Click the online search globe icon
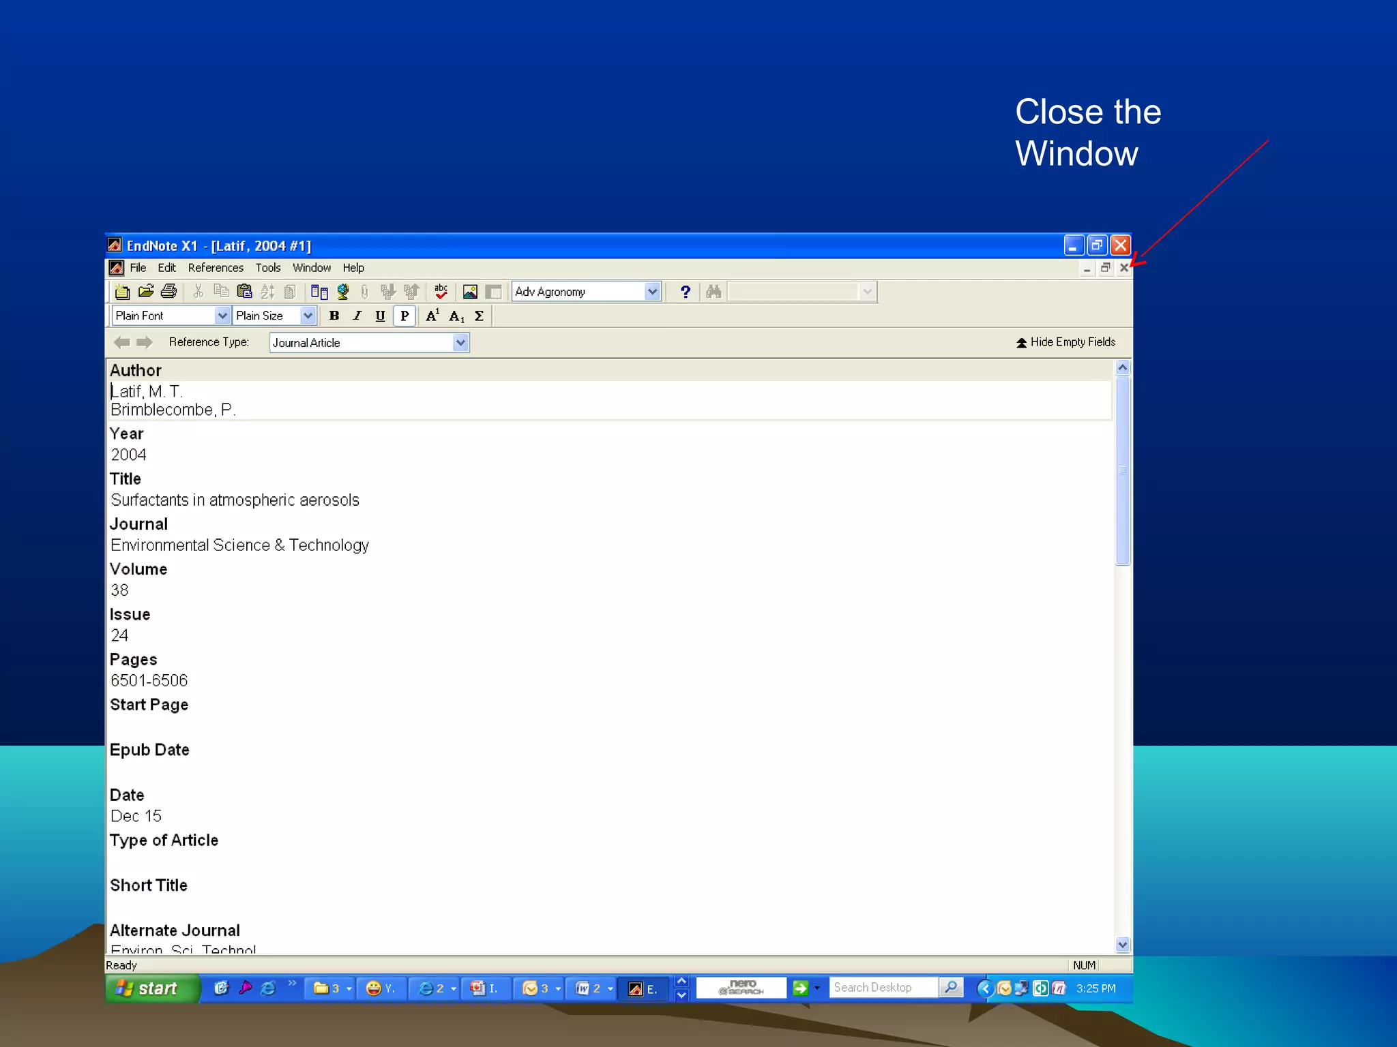1397x1047 pixels. click(343, 292)
